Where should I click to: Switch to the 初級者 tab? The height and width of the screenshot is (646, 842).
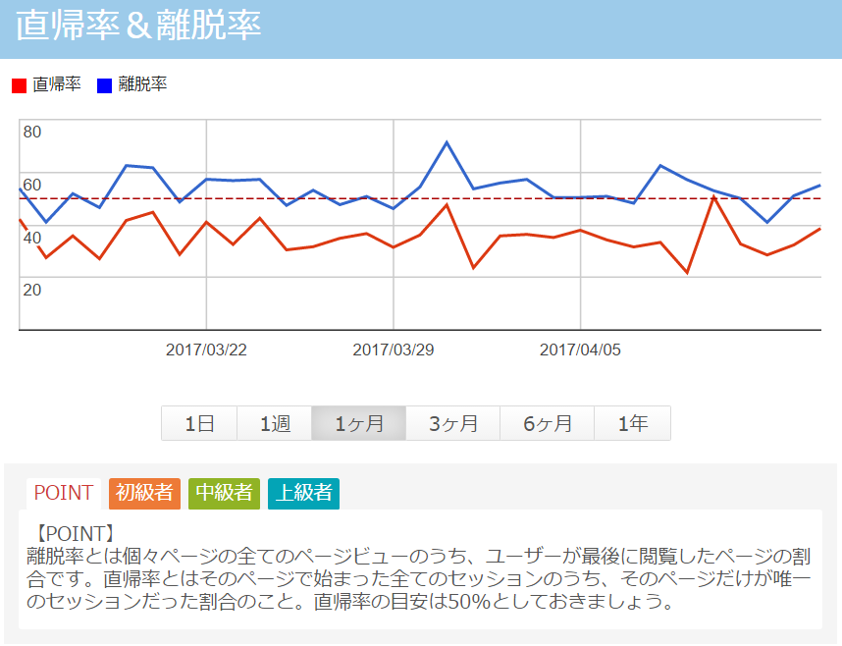tap(145, 493)
